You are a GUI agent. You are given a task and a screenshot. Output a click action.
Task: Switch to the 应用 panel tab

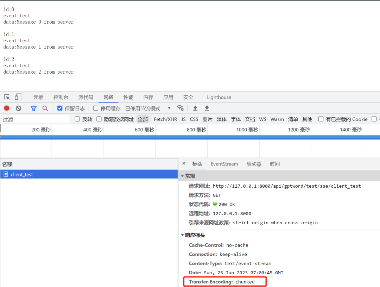168,97
